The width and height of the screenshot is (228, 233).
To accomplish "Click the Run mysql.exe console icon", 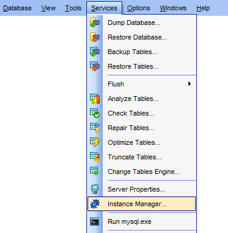I will pos(95,221).
